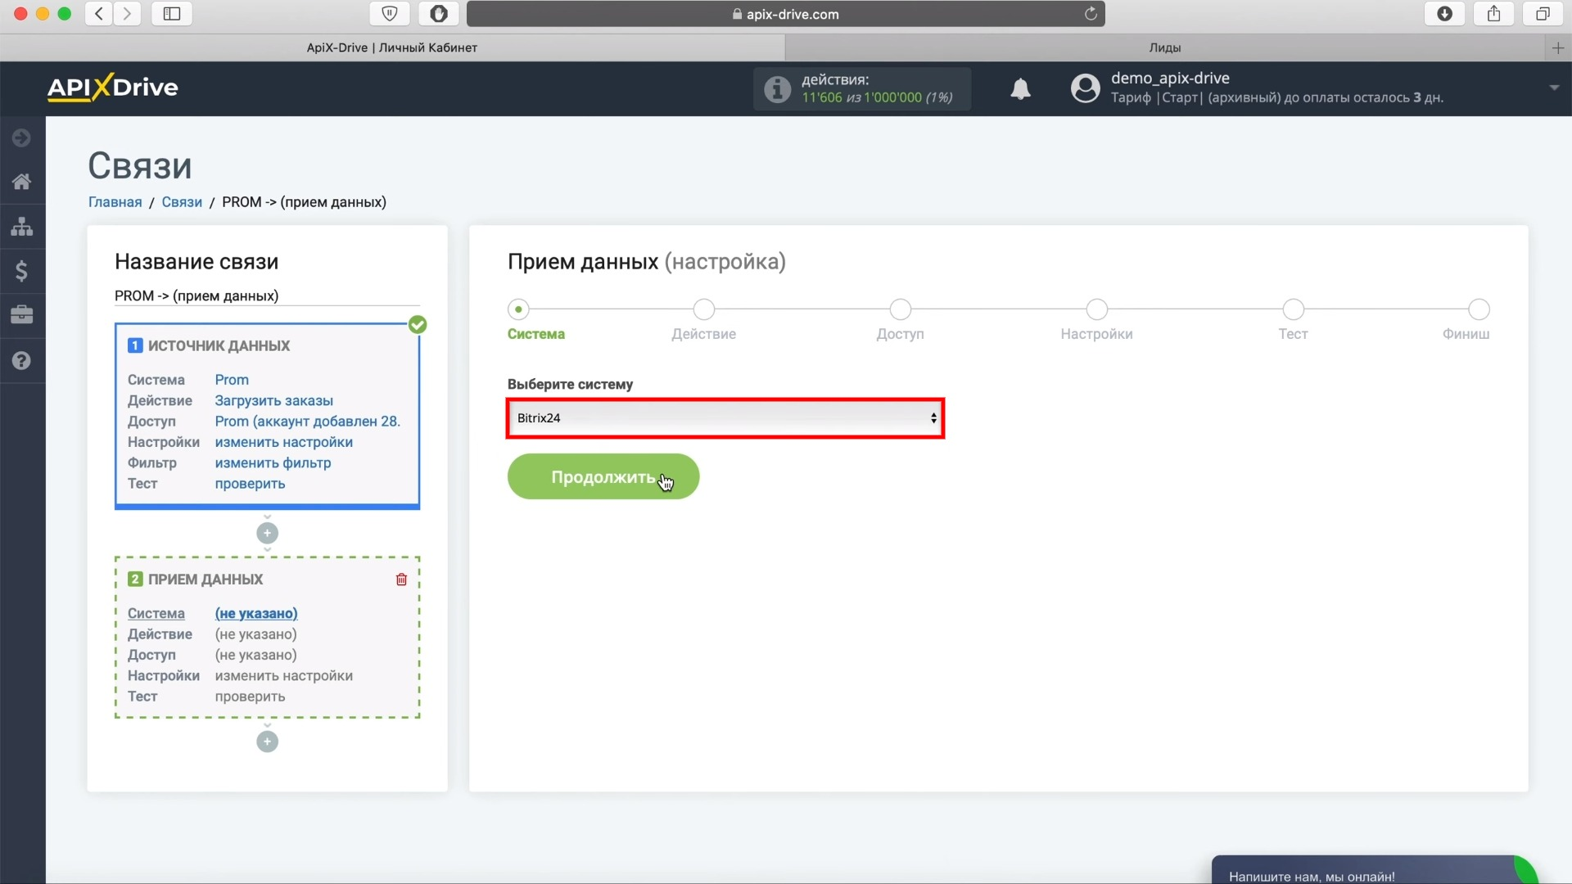Viewport: 1572px width, 884px height.
Task: Delete the ПРИЕМ ДАННЫХ block with the trash icon
Action: (402, 580)
